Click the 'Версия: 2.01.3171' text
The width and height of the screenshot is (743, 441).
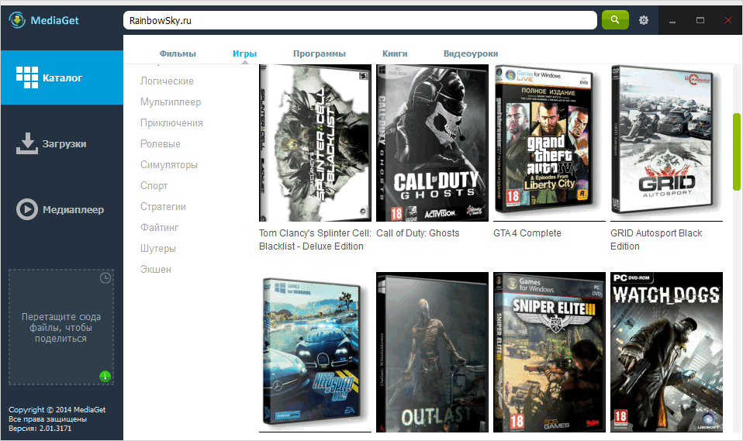tap(40, 428)
